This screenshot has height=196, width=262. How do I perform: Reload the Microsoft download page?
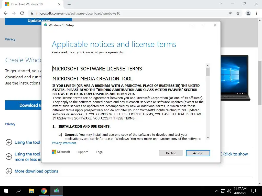(x=22, y=13)
